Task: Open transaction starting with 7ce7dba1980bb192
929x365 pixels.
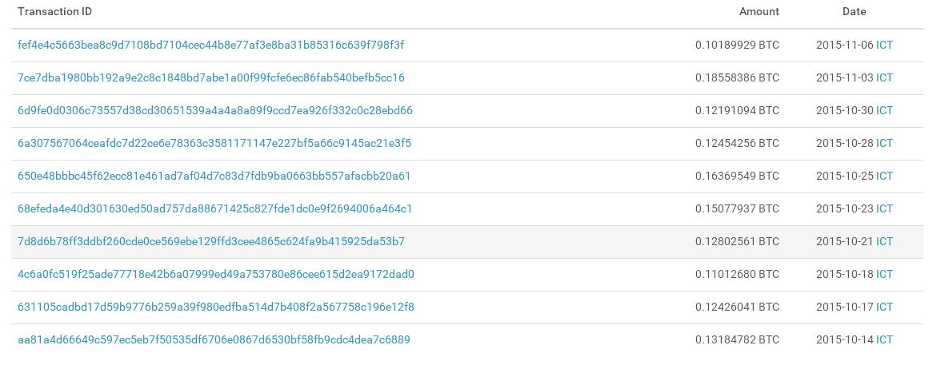Action: [x=210, y=78]
